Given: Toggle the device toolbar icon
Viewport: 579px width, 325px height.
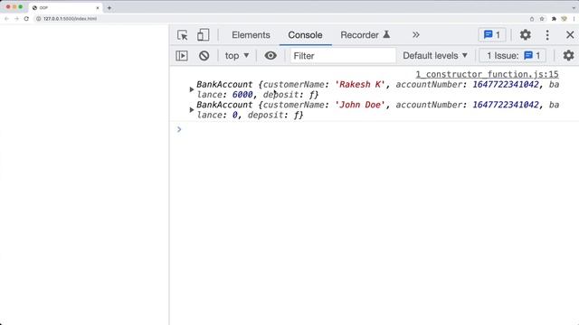Looking at the screenshot, I should 203,35.
